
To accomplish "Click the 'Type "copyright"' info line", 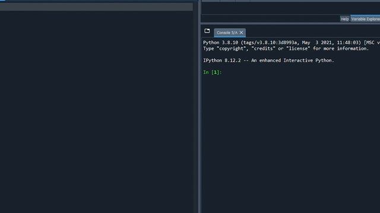I will (x=286, y=49).
